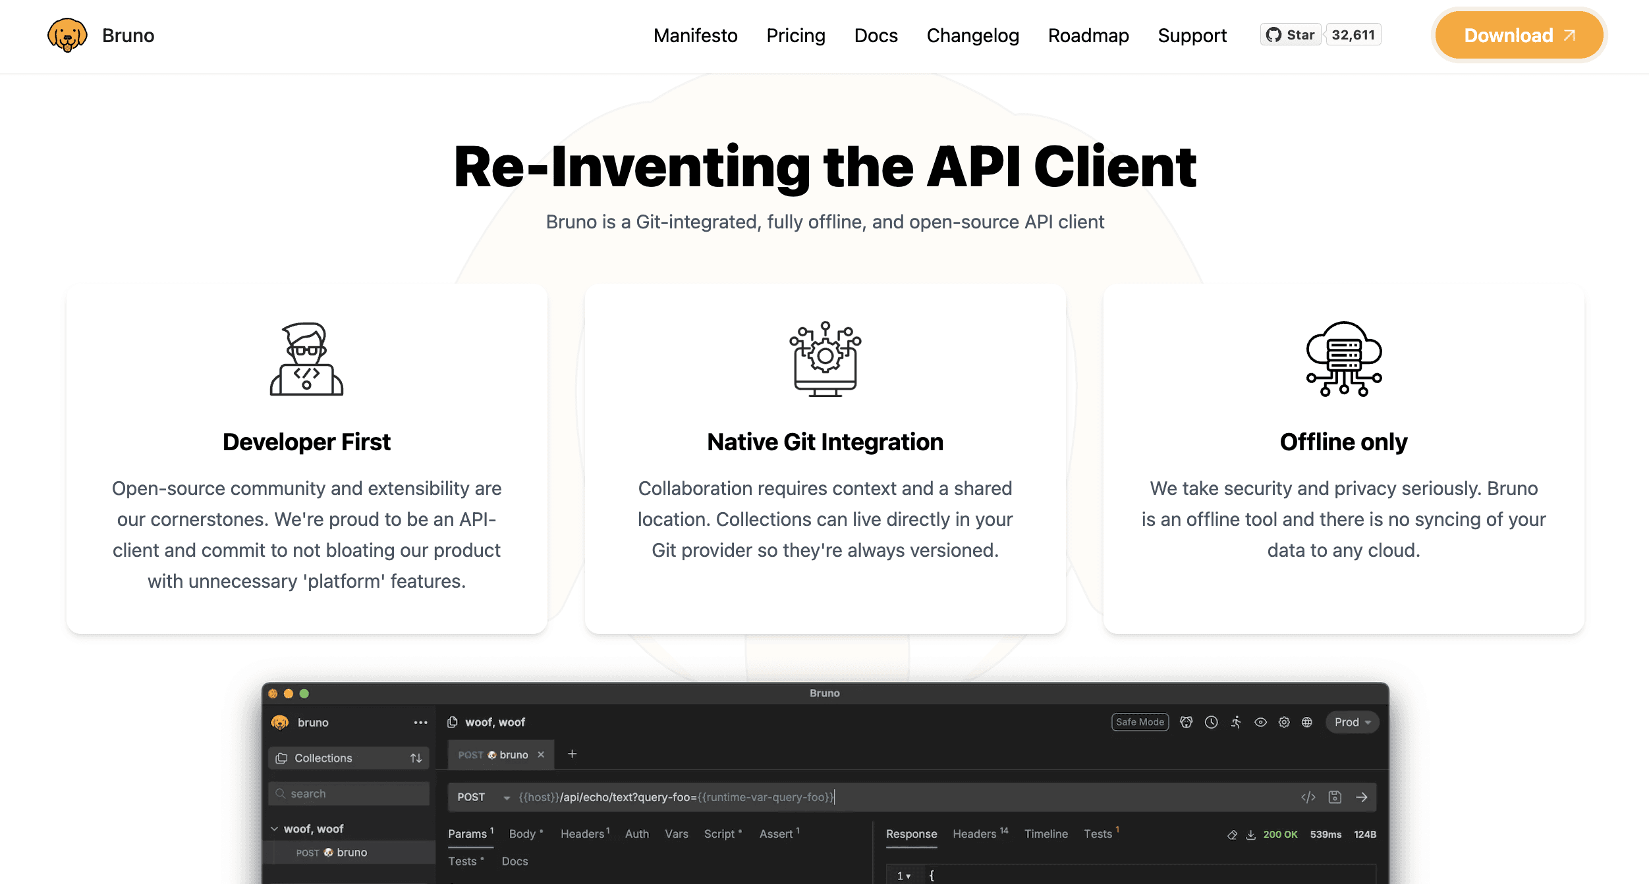The image size is (1649, 884).
Task: Click the dog face icon in app toolbar
Action: [x=1186, y=722]
